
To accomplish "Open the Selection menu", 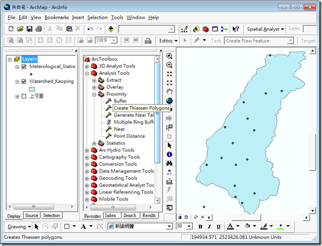I will 98,18.
